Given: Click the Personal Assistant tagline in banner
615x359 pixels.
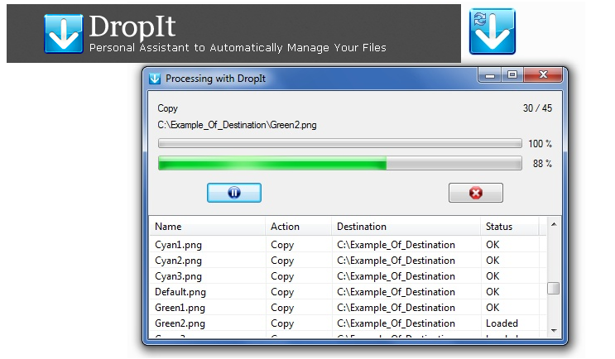Looking at the screenshot, I should click(238, 48).
